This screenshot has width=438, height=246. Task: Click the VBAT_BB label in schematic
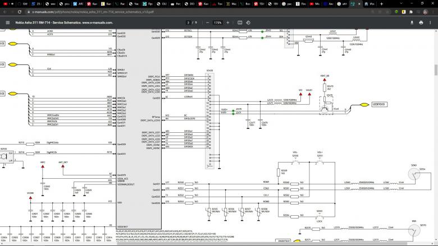click(325, 76)
